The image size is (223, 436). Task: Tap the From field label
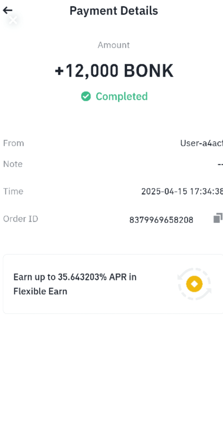pyautogui.click(x=14, y=143)
